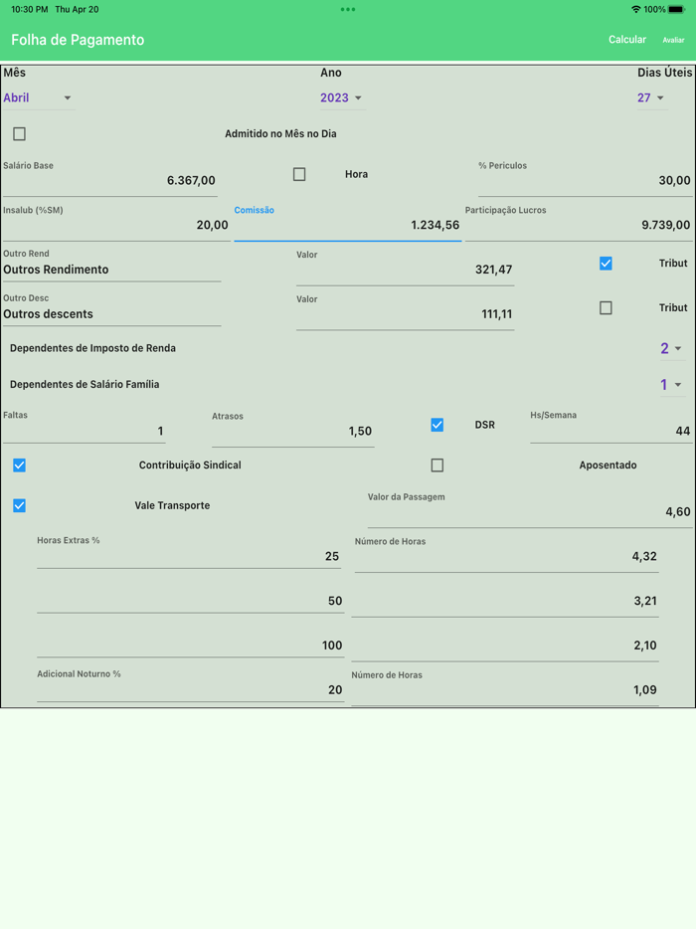Screen dimensions: 696x929
Task: Edit Participação Lucros field 9.739,00
Action: (x=578, y=224)
